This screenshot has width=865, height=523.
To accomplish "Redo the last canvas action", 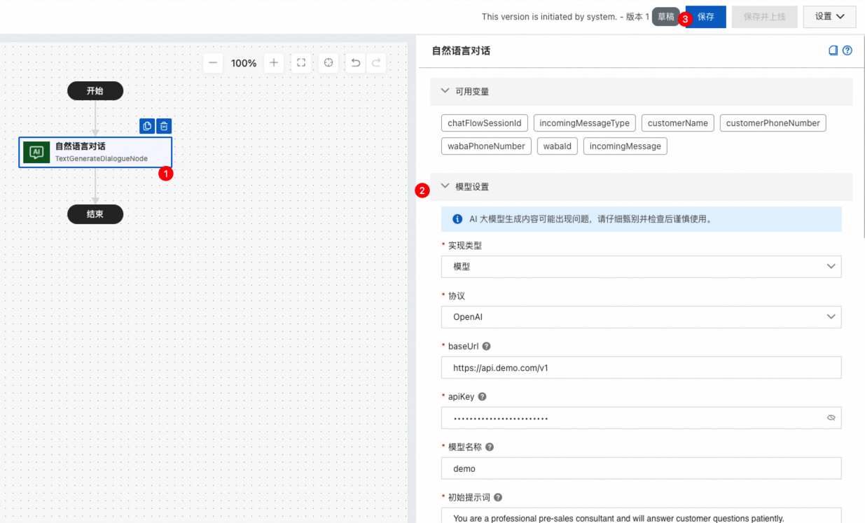I will click(x=377, y=63).
